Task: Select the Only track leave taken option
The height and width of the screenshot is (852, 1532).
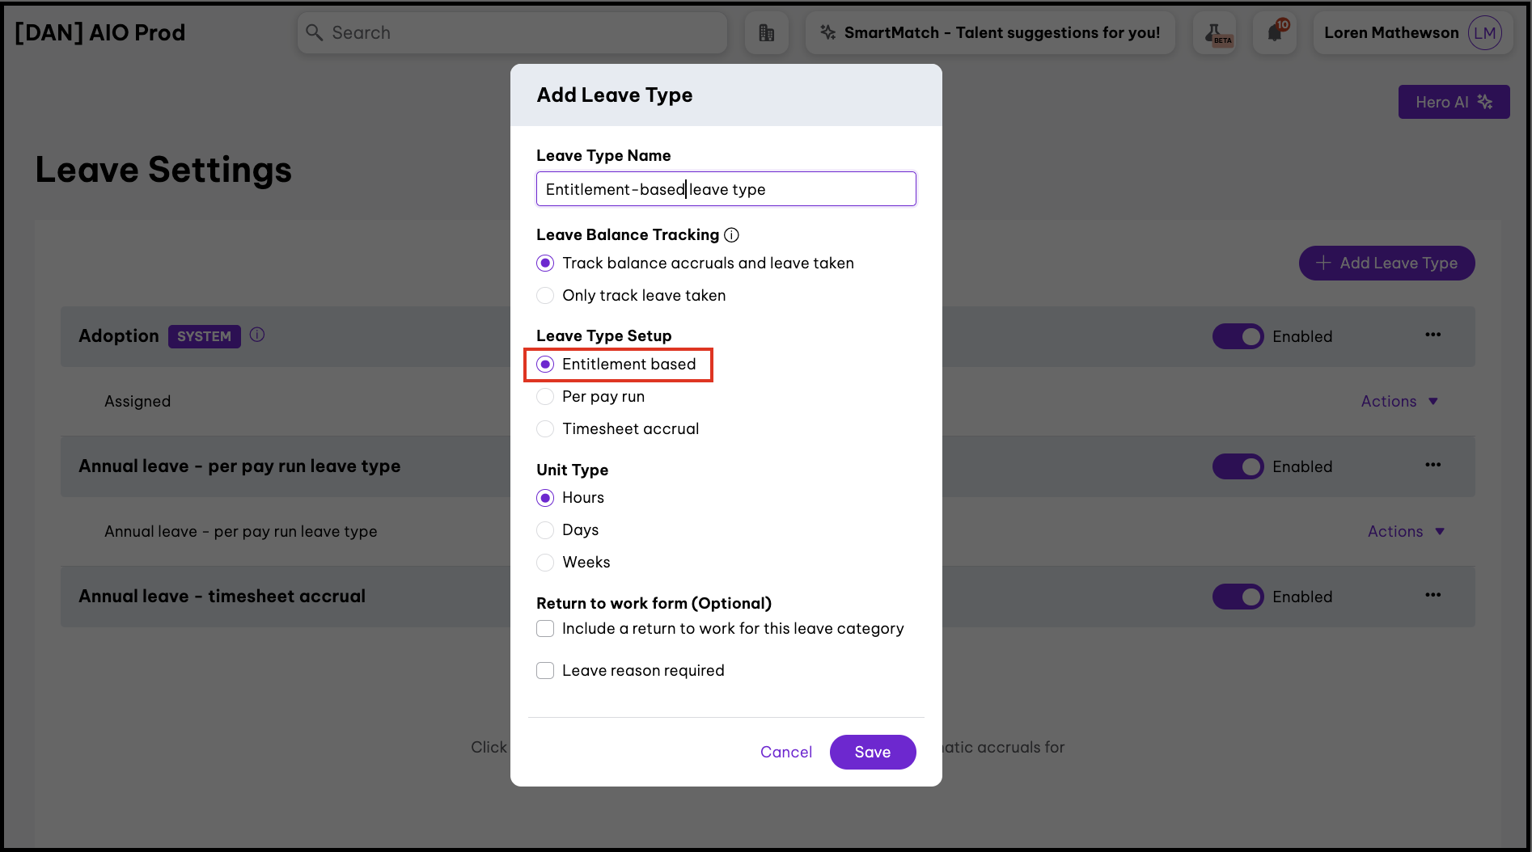Action: pyautogui.click(x=546, y=296)
